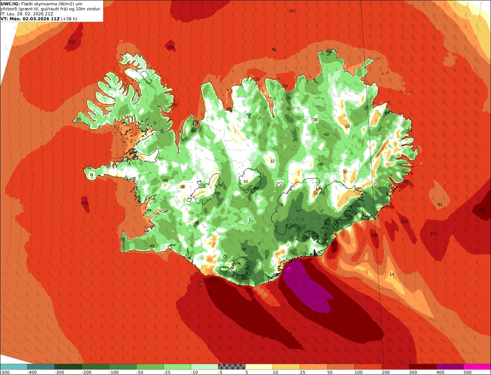This screenshot has height=375, width=491.
Task: Click the teal -400 to -300 legend swatch
Action: [41, 367]
